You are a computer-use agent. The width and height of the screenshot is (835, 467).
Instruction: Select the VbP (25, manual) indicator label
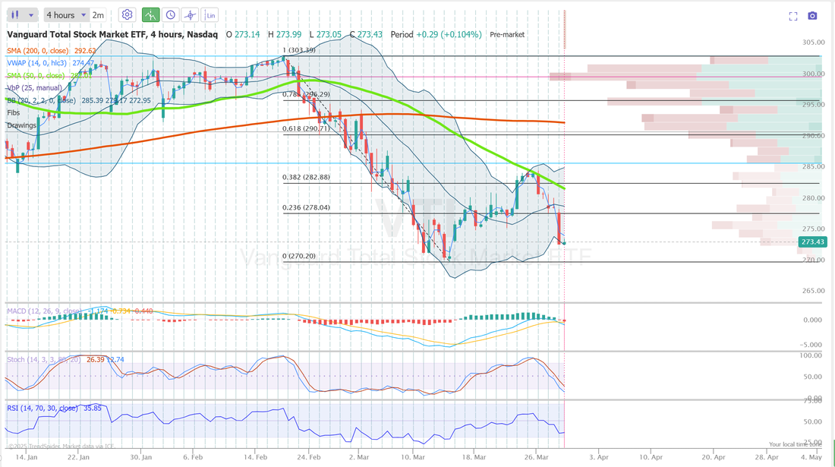tap(35, 88)
